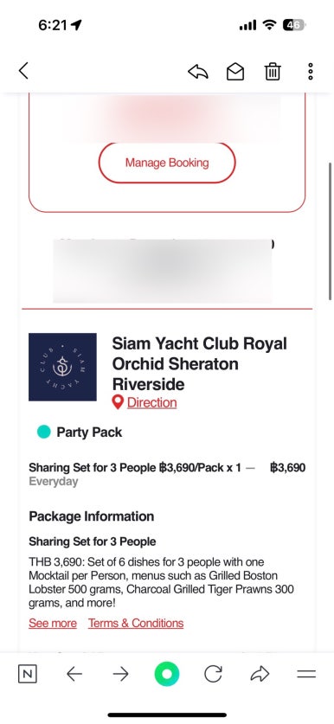Tap the share arrow icon in the bottom bar

click(x=260, y=675)
